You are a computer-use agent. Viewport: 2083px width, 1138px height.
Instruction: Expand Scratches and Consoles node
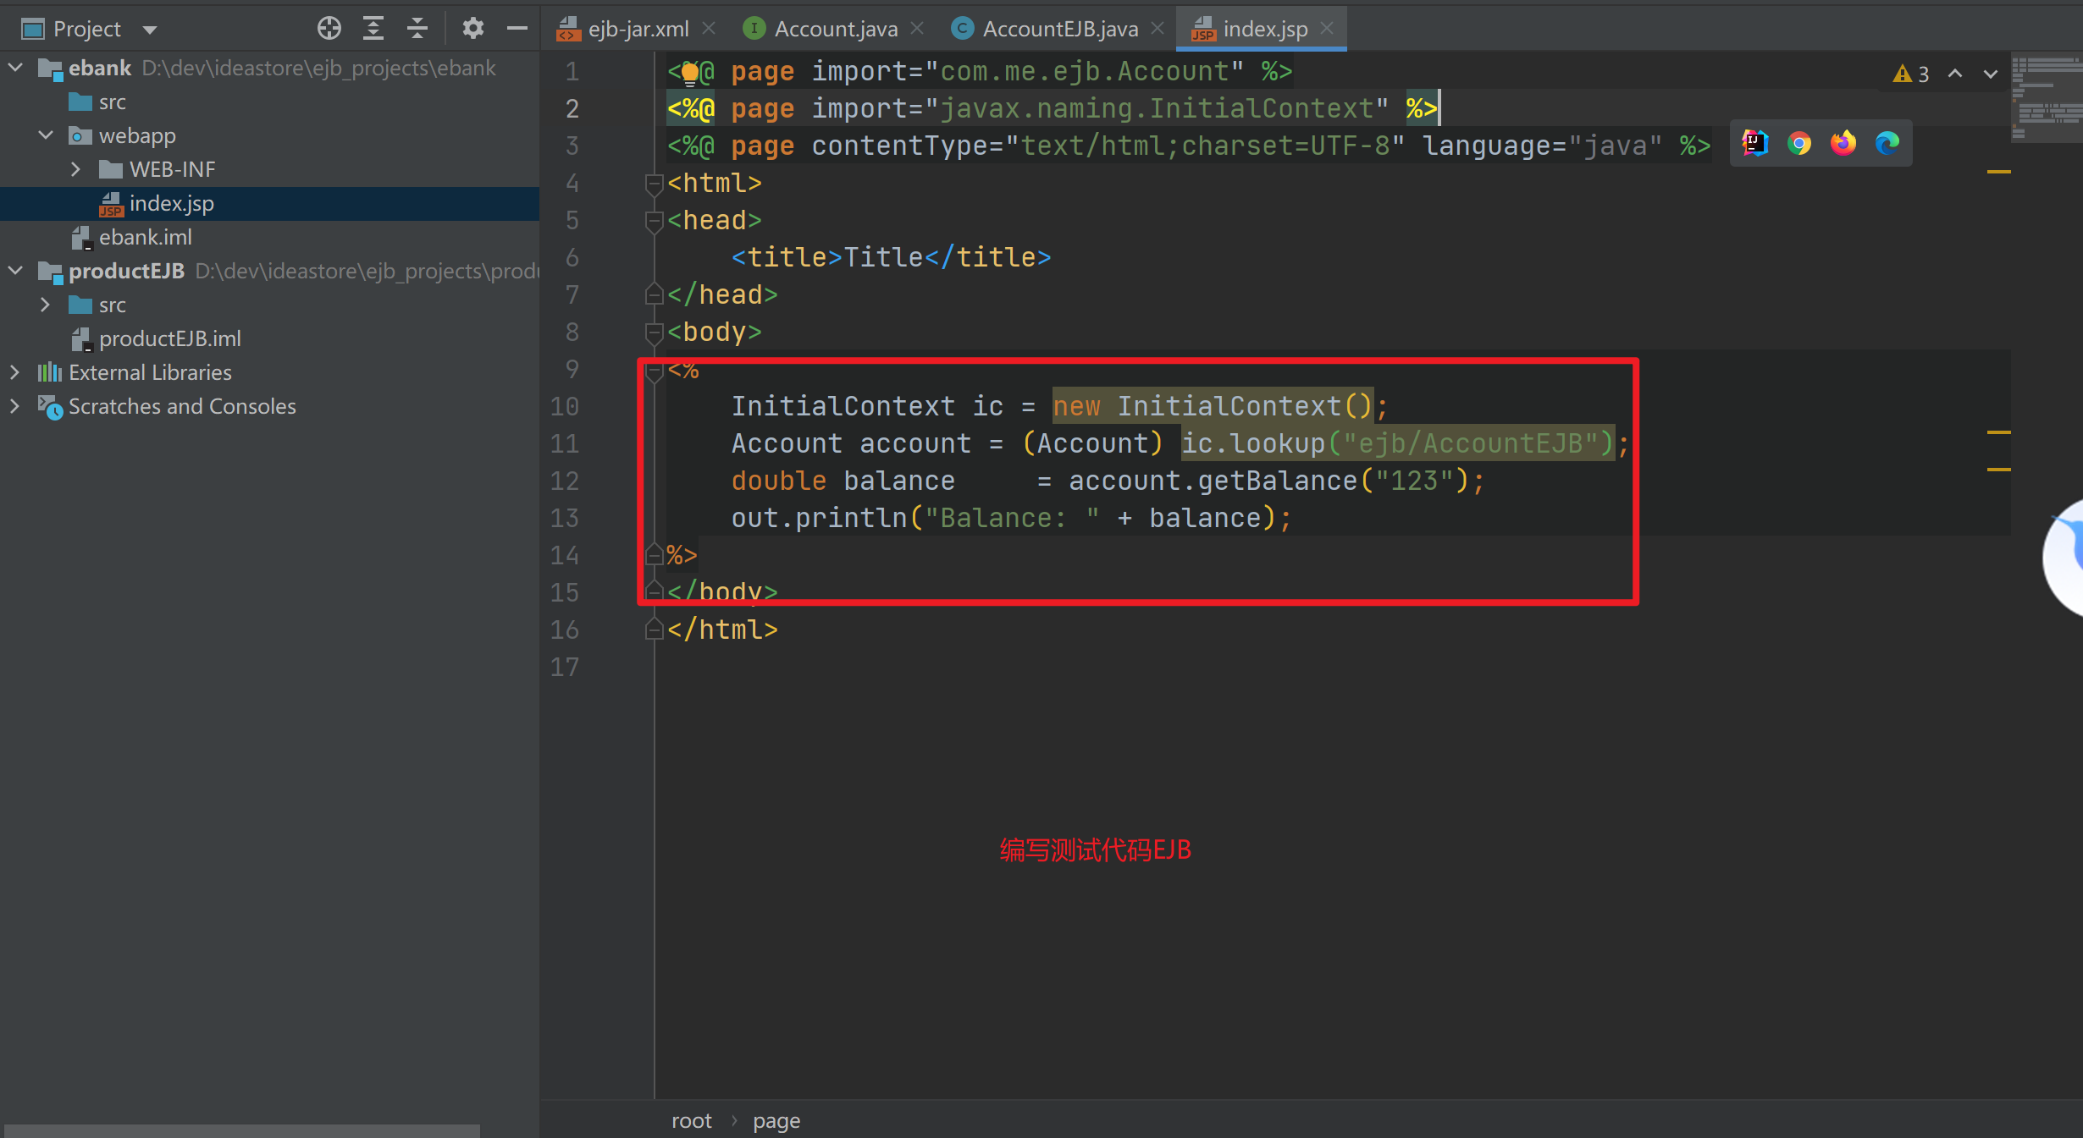[x=15, y=406]
